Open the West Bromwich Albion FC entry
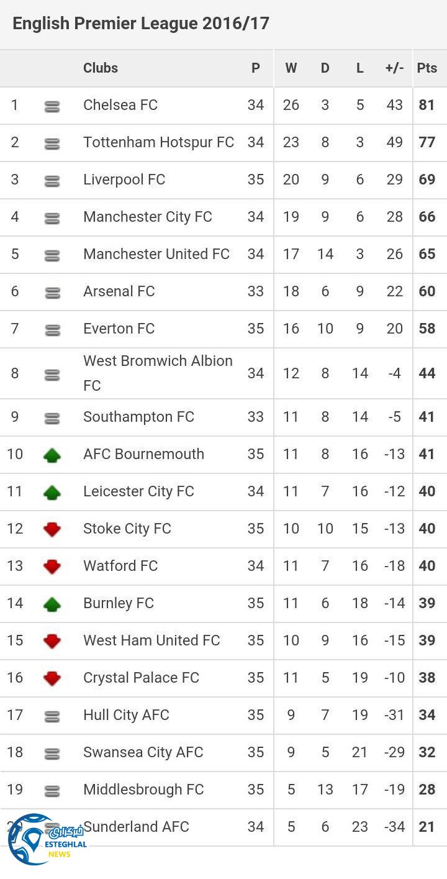 [158, 373]
